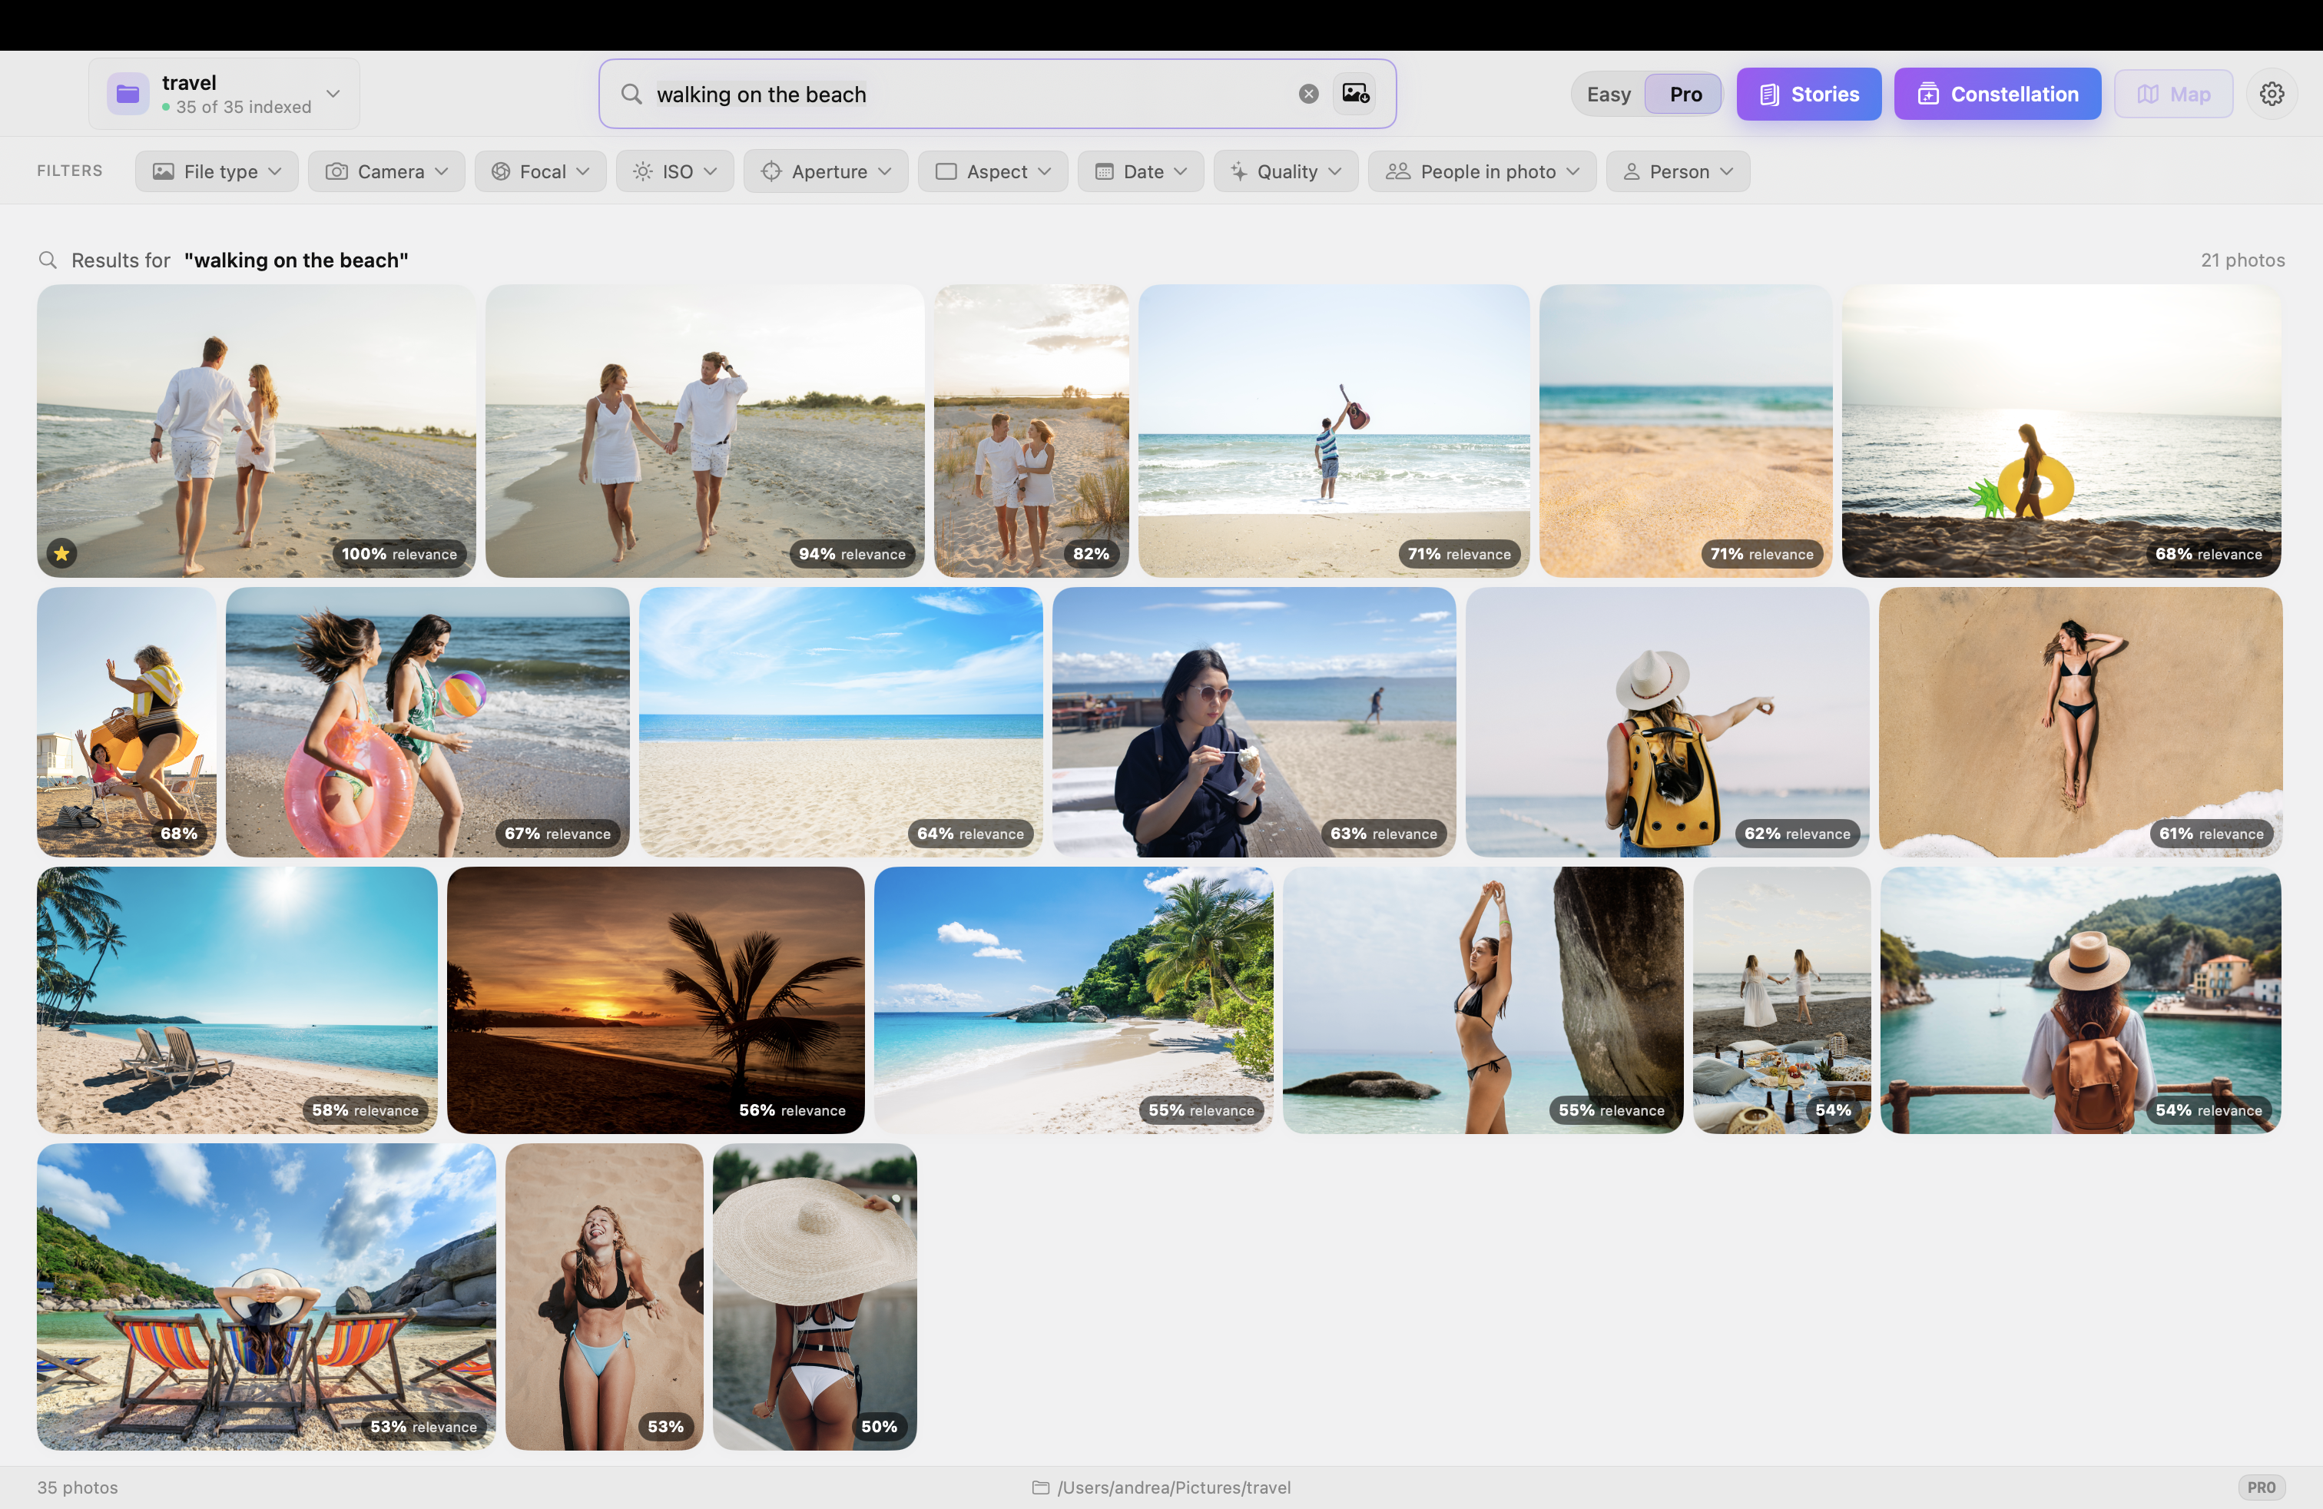Open the 53% laughing woman in sand photo
Viewport: 2323px width, 1509px height.
(604, 1296)
